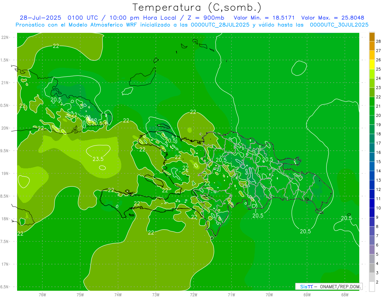Pick the yellow legend swatch between 25 and 26
This screenshot has height=299, width=387.
click(372, 65)
